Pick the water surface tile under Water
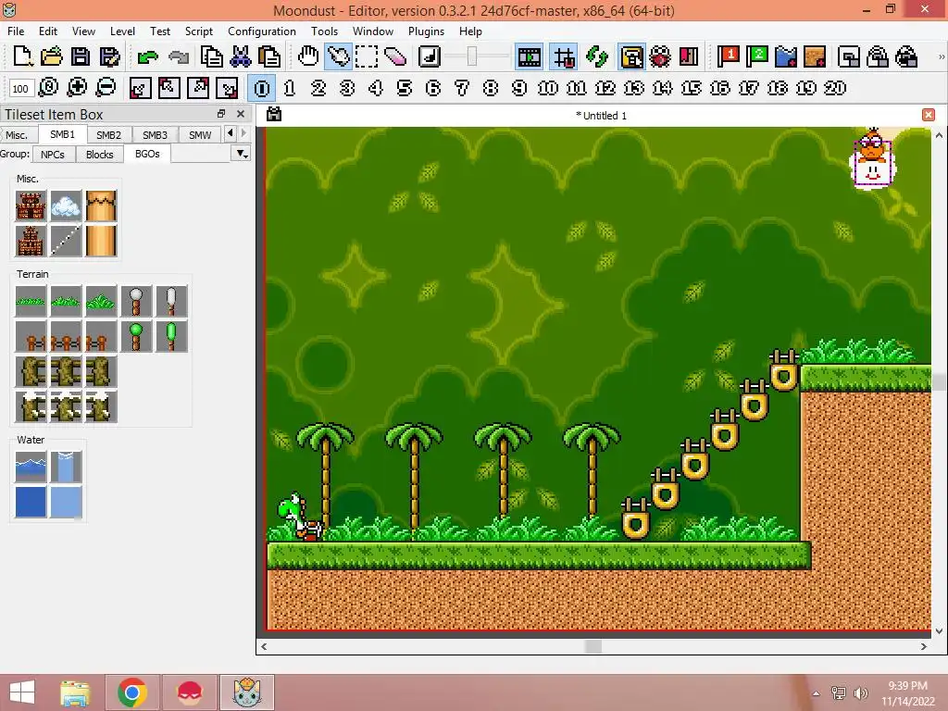 click(31, 467)
